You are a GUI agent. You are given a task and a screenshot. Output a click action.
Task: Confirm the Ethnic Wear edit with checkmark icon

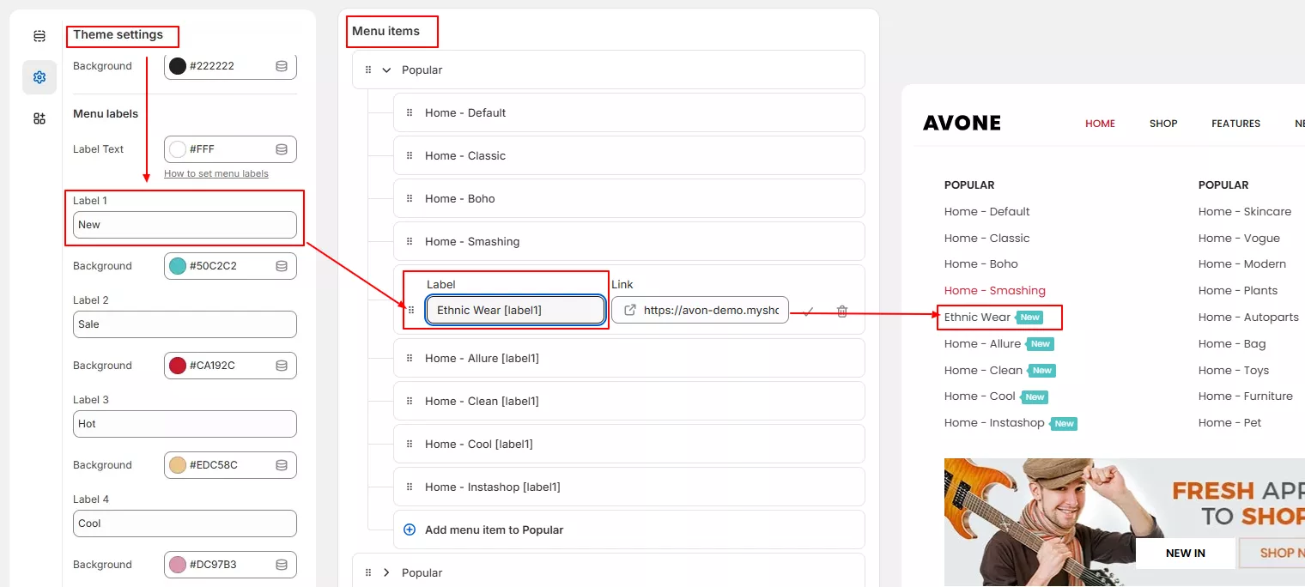808,311
